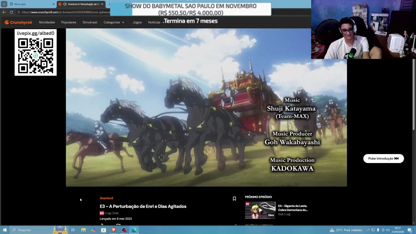
Task: Mute the tab via speaker icon
Action: (65, 4)
